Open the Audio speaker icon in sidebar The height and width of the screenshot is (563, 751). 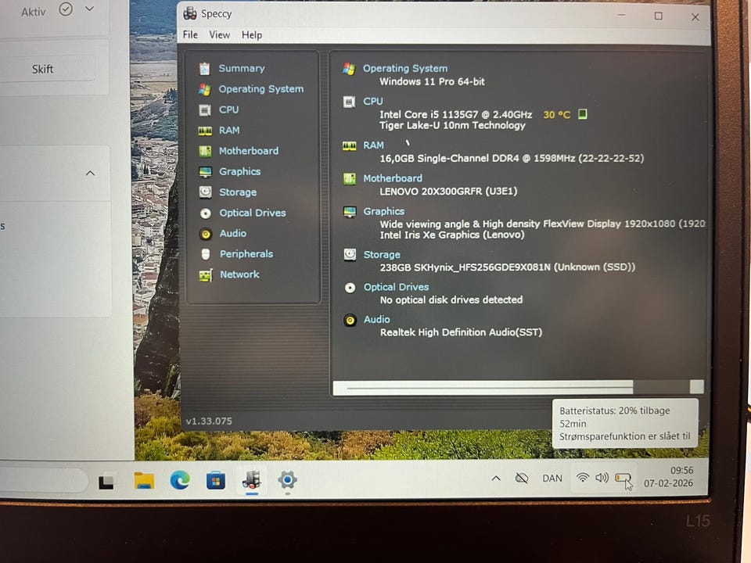pyautogui.click(x=206, y=234)
